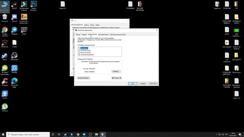Screen dimensions: 244x137
Task: Tick the Disable all enhancements checkbox
Action: click(x=79, y=45)
